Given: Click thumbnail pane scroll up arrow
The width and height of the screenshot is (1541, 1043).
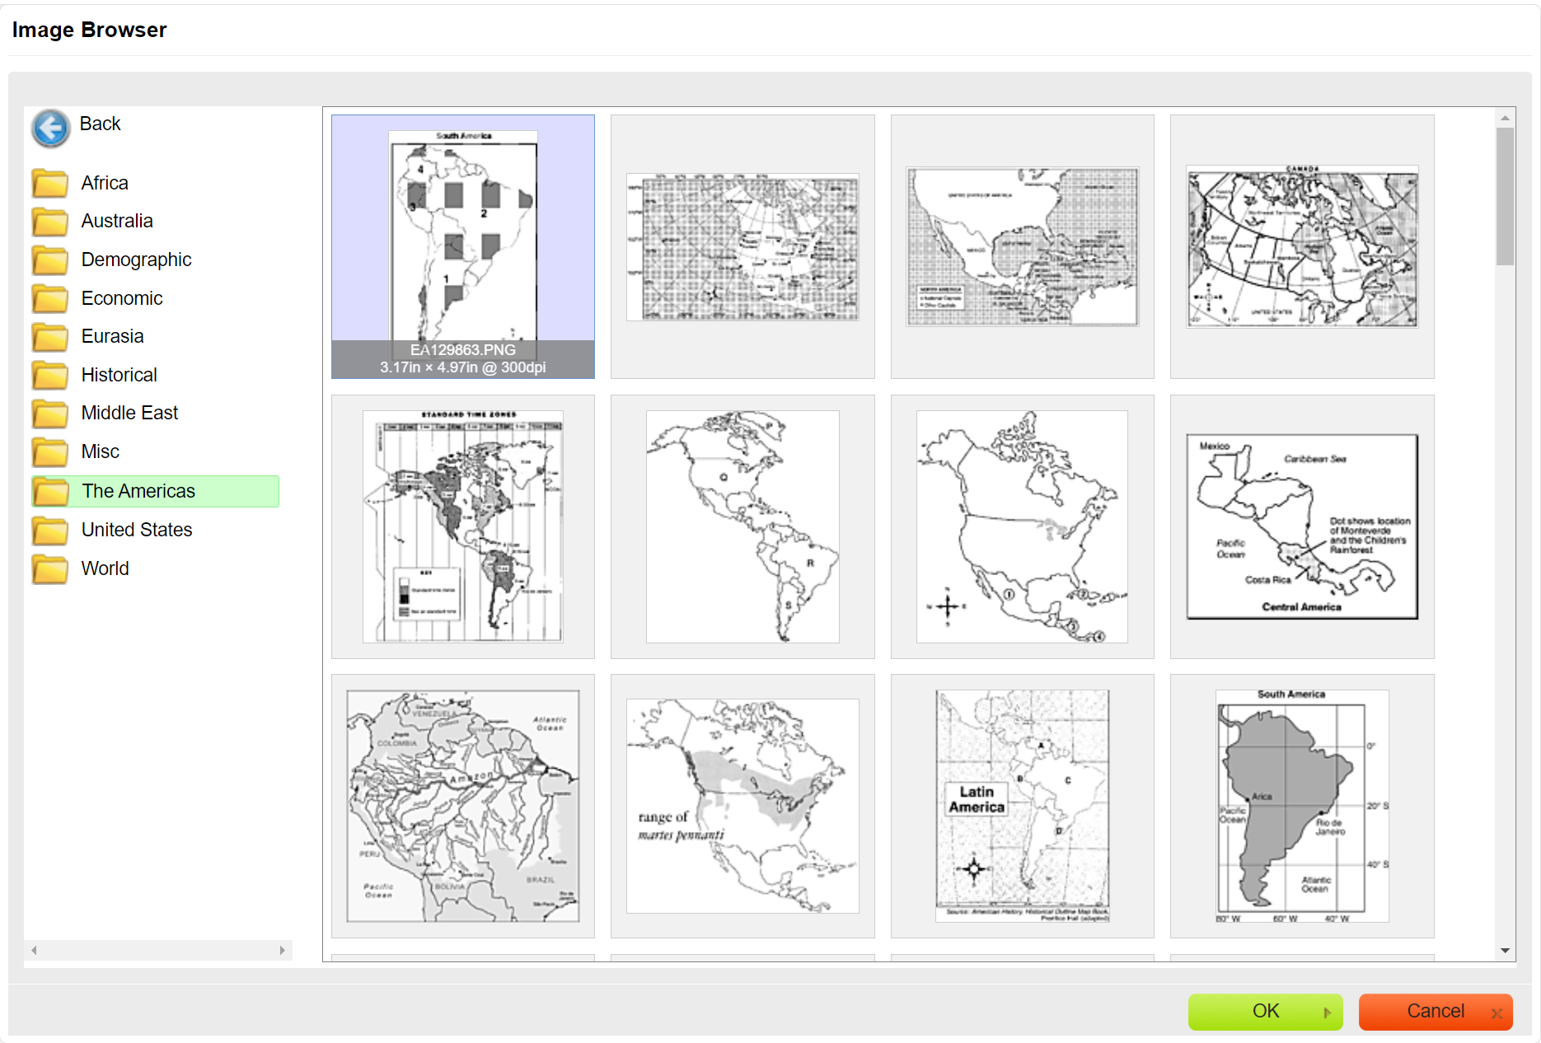Looking at the screenshot, I should click(1506, 118).
